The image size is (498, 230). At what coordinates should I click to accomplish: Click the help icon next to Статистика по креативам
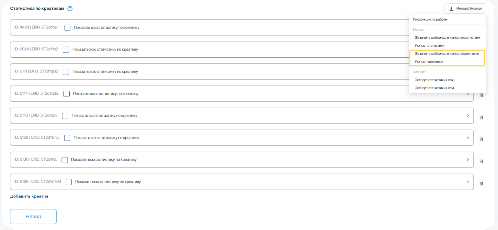[70, 9]
